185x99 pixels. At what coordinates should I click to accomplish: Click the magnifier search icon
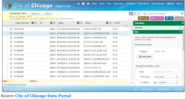(x=145, y=14)
